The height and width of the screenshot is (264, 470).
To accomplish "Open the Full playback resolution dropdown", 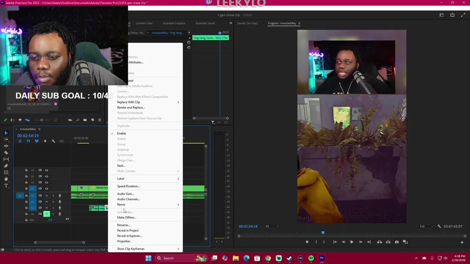I will pyautogui.click(x=426, y=226).
